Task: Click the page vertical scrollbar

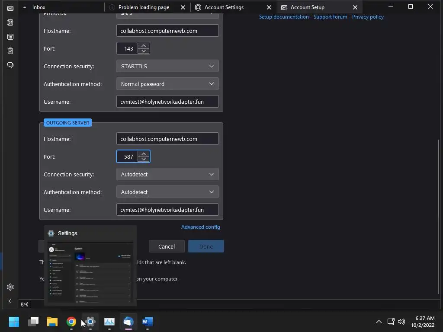Action: (439, 216)
